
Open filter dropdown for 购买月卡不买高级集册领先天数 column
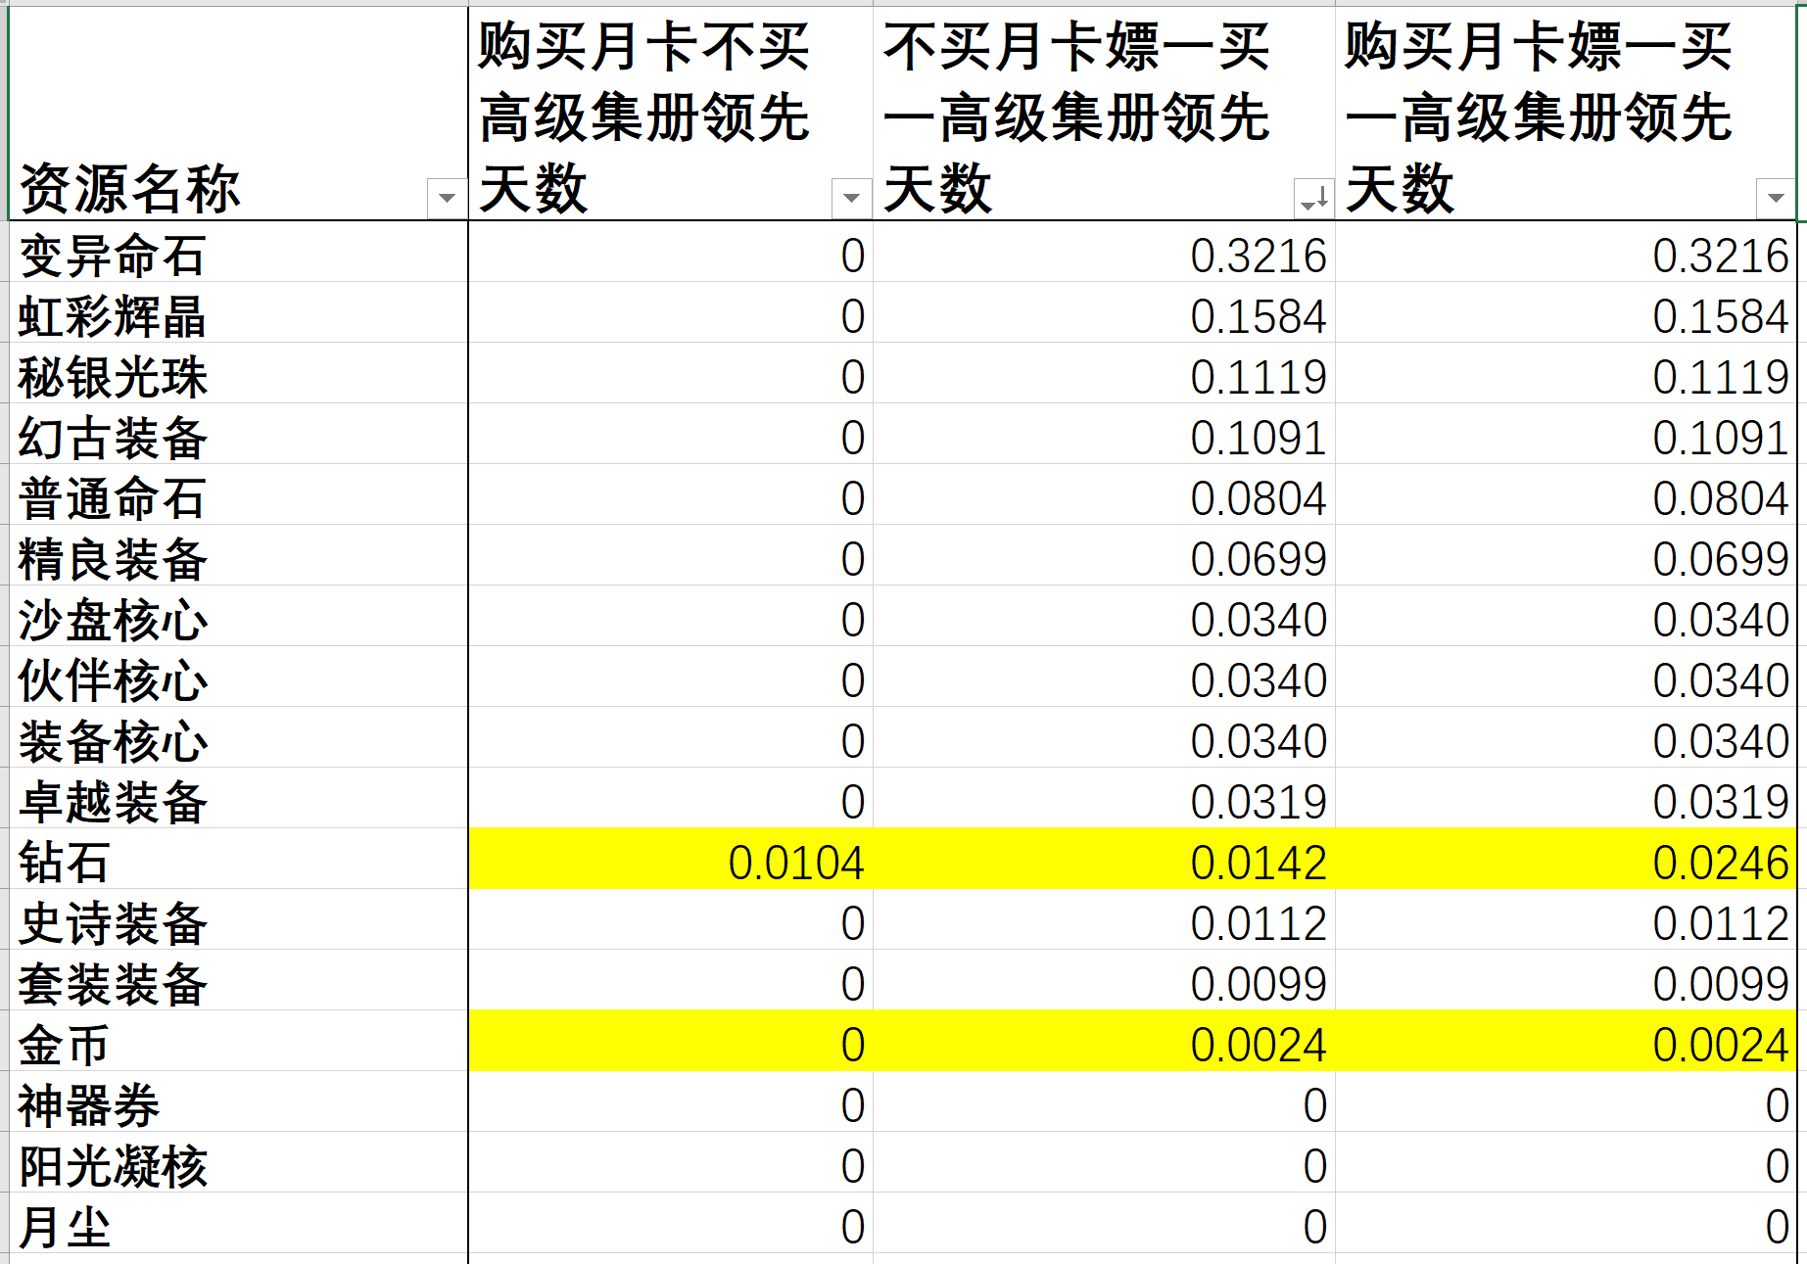pos(851,199)
